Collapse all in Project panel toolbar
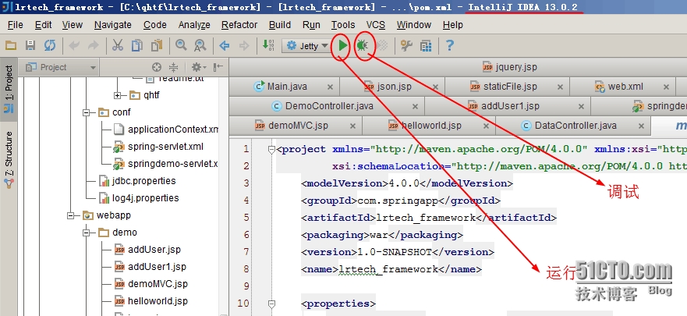This screenshot has height=316, width=687. [x=173, y=67]
